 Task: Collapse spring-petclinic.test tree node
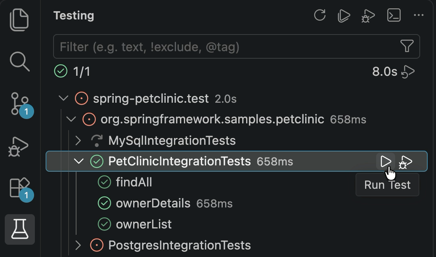[64, 98]
